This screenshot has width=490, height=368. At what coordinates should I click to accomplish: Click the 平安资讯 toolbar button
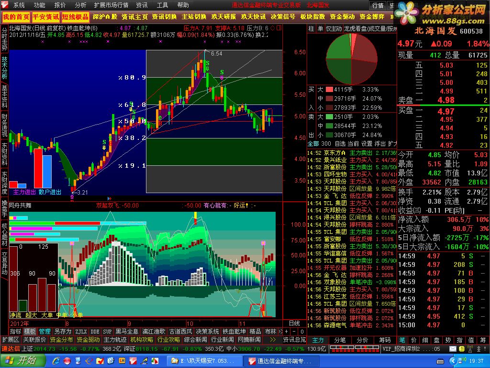coord(45,17)
